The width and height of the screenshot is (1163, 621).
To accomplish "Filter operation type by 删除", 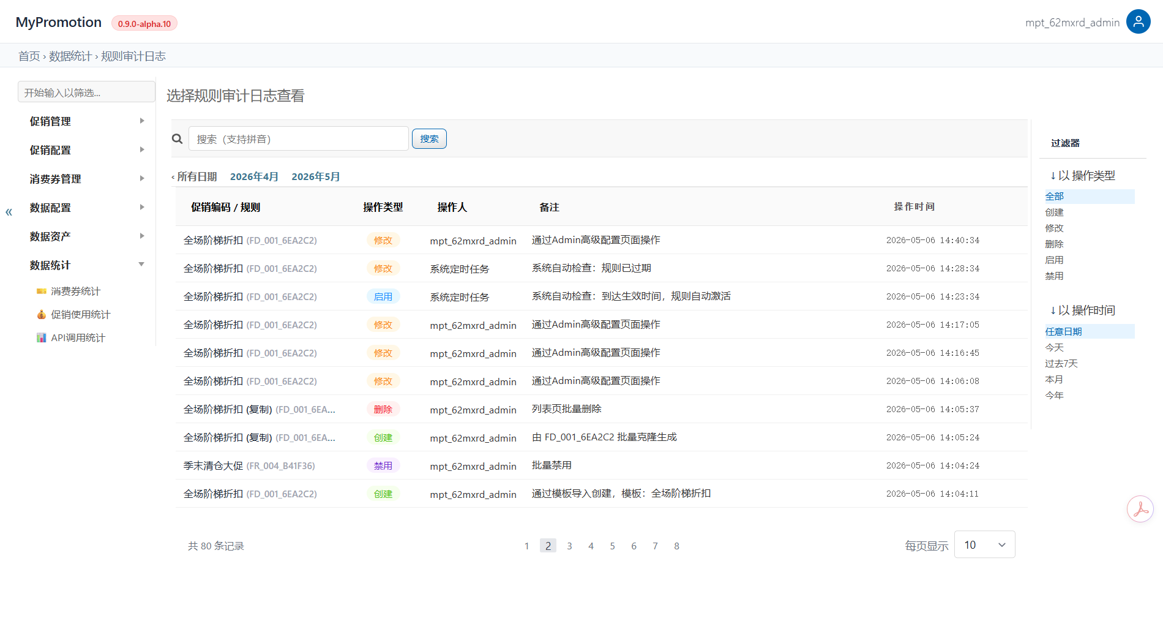I will point(1054,244).
